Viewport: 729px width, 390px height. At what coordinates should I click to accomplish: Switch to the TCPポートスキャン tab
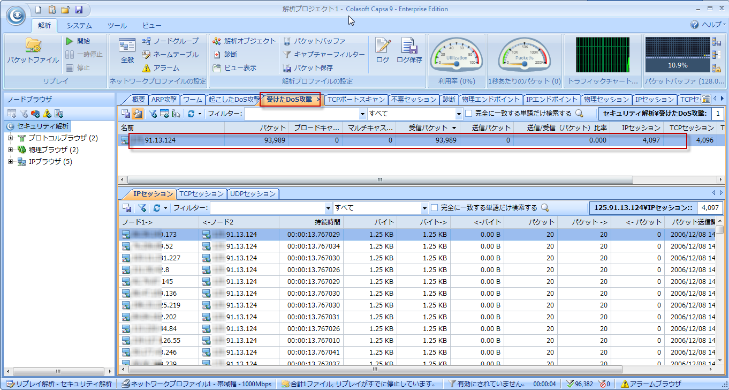355,100
